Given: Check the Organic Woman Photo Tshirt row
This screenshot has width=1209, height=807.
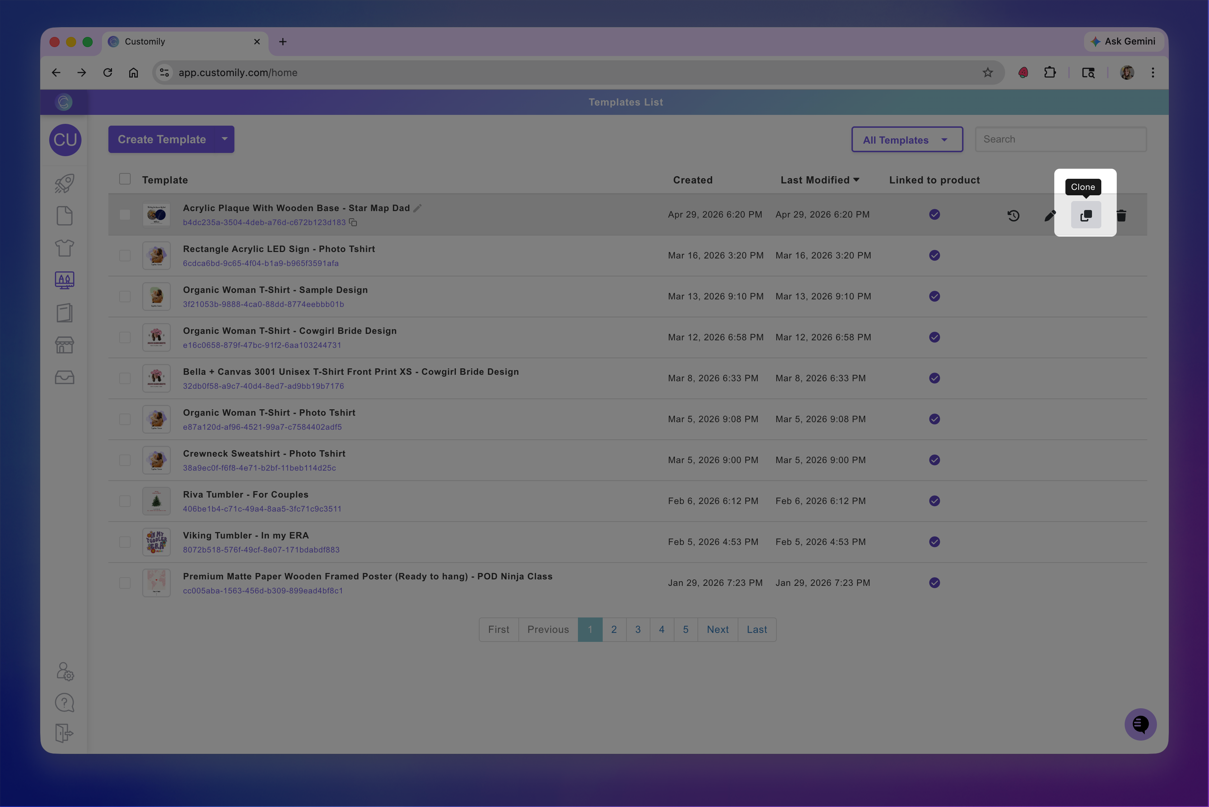Looking at the screenshot, I should (125, 419).
